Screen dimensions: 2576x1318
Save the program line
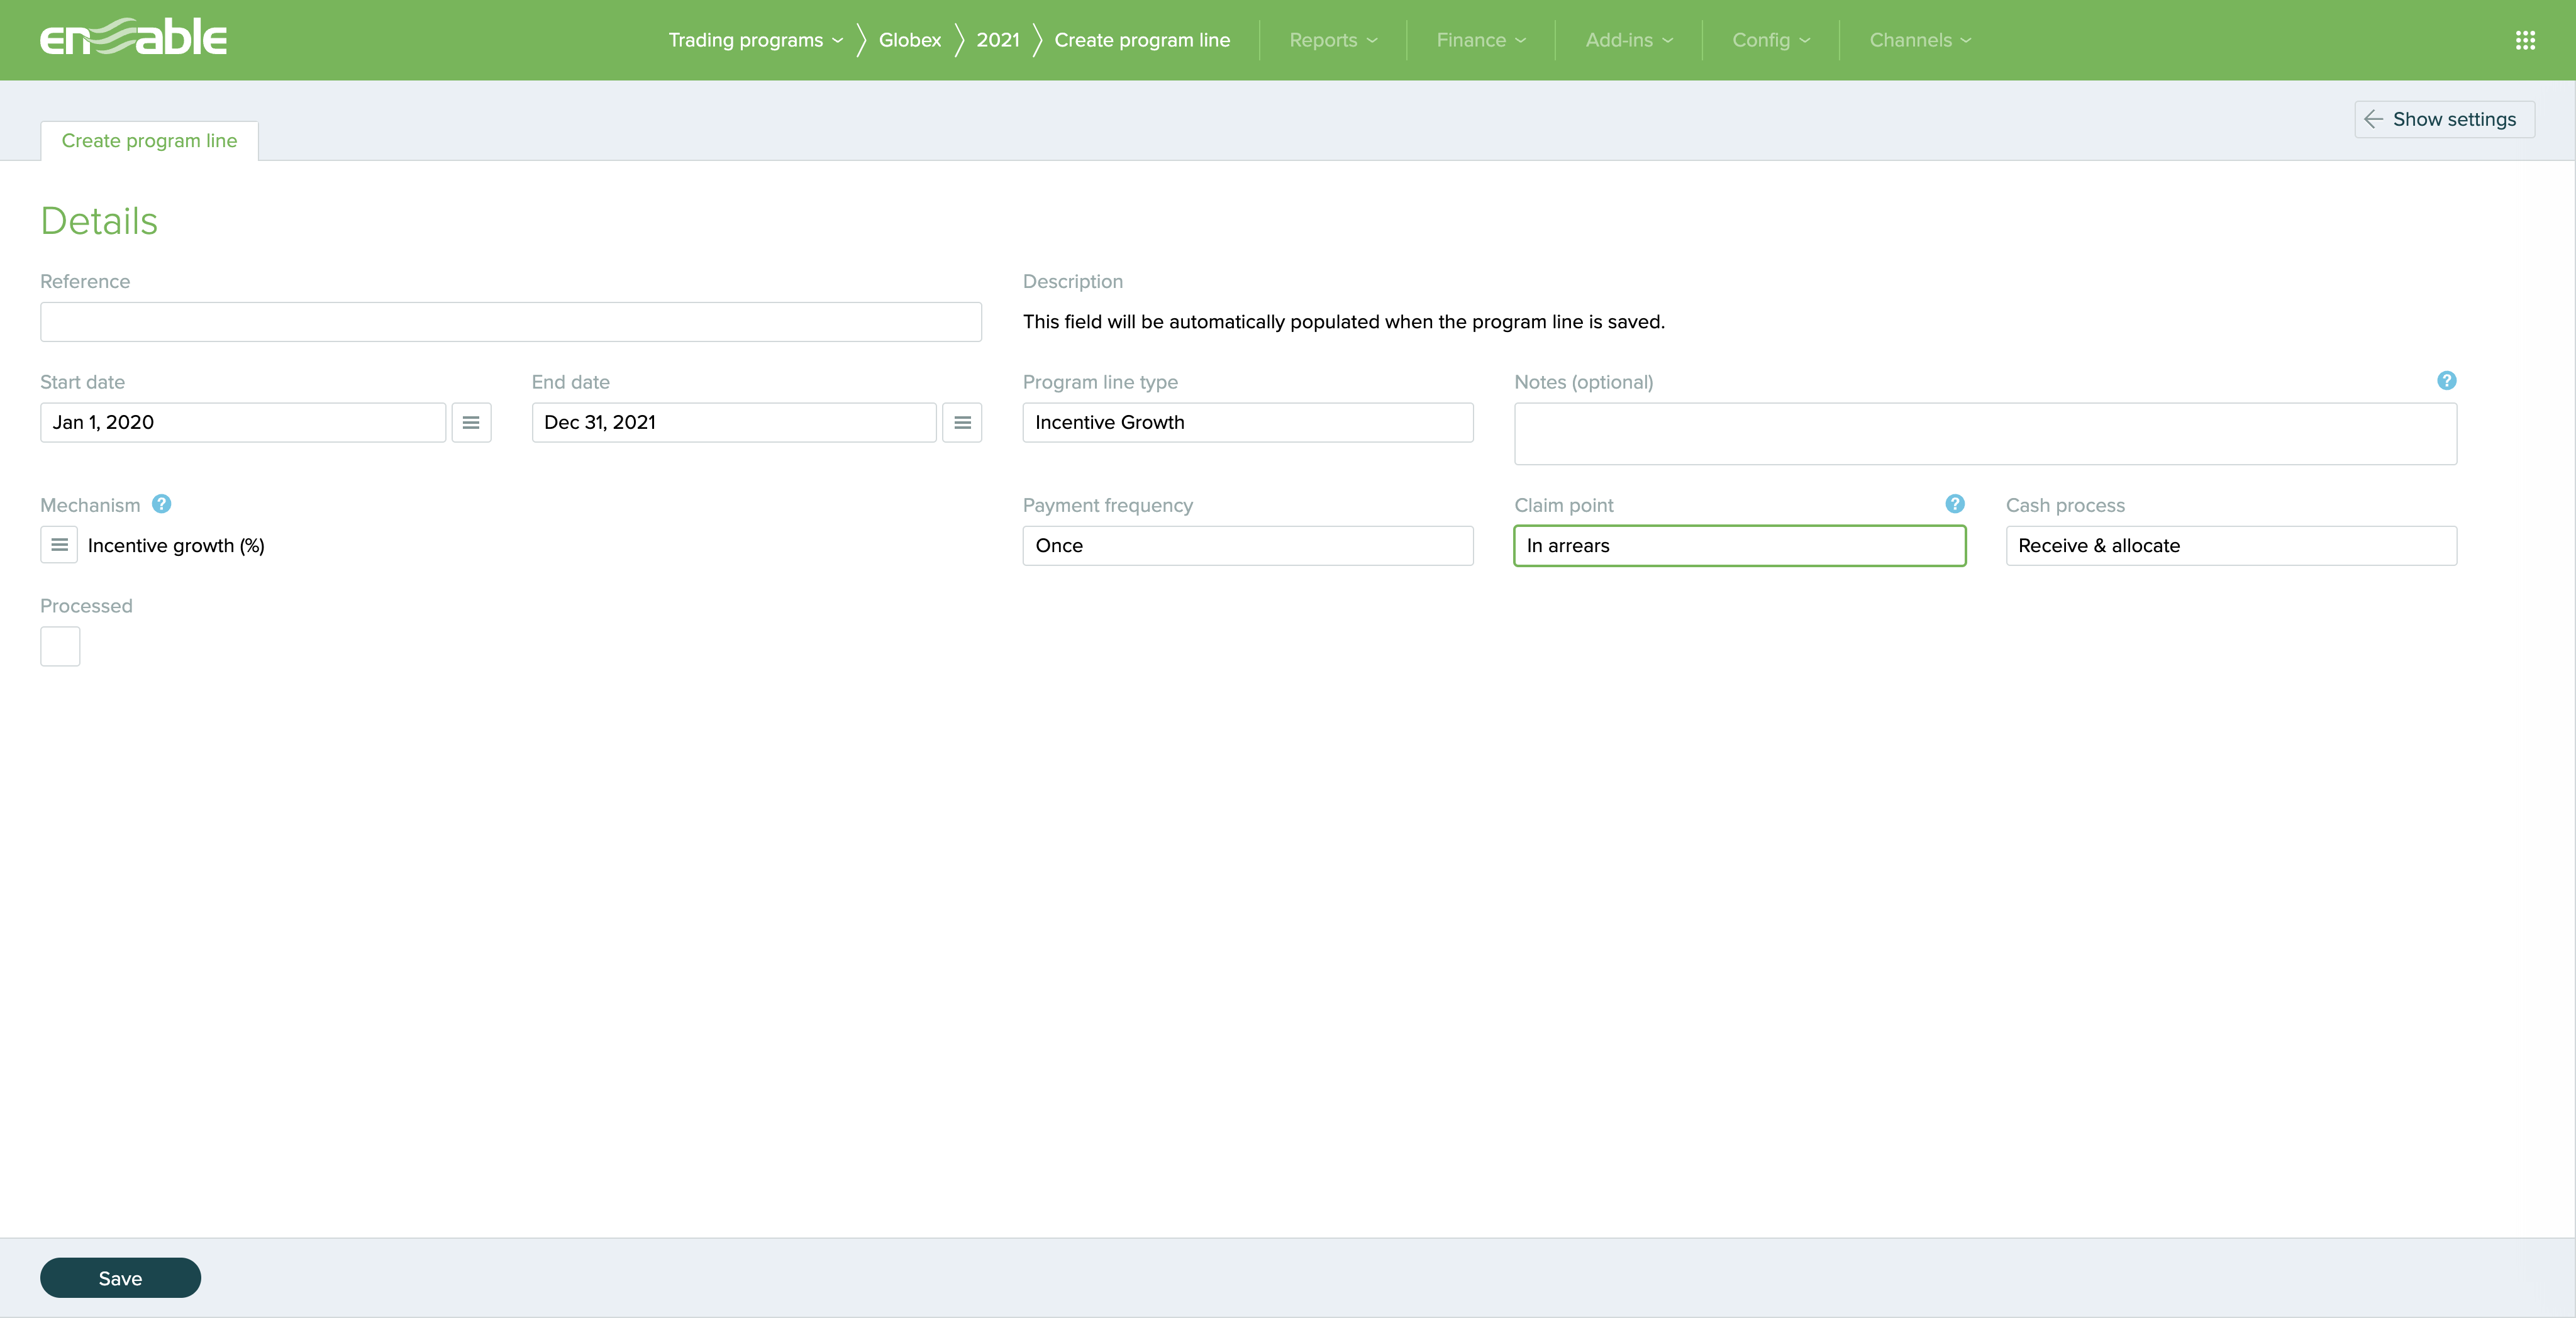coord(120,1277)
